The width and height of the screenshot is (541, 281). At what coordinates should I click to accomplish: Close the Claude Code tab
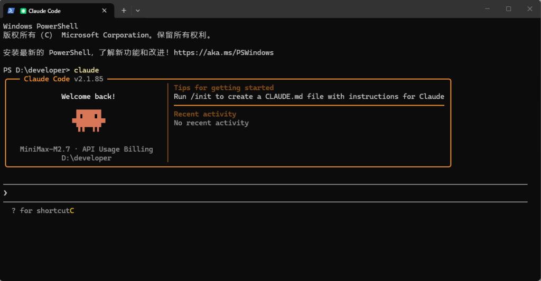[105, 11]
